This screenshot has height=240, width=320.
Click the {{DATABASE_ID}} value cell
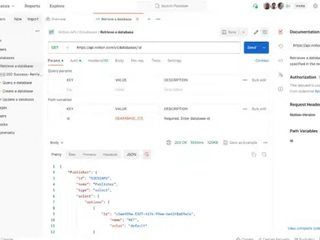(129, 118)
